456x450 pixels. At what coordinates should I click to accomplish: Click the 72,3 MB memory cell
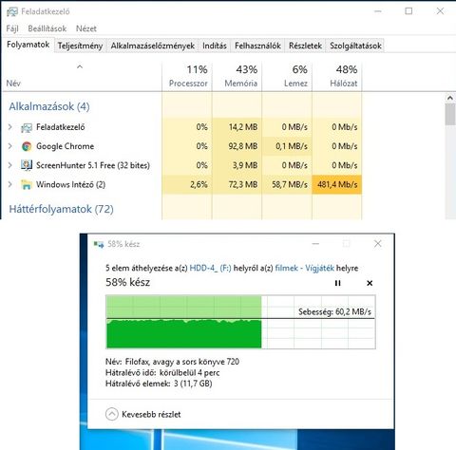point(237,184)
